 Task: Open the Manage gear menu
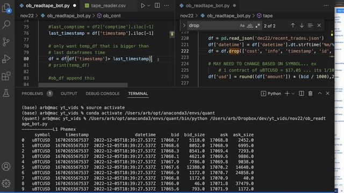pyautogui.click(x=6, y=183)
